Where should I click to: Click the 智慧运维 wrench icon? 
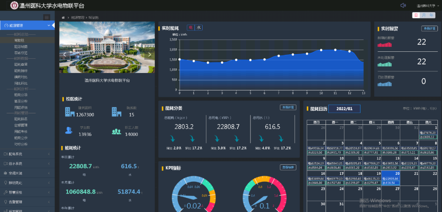(6, 192)
